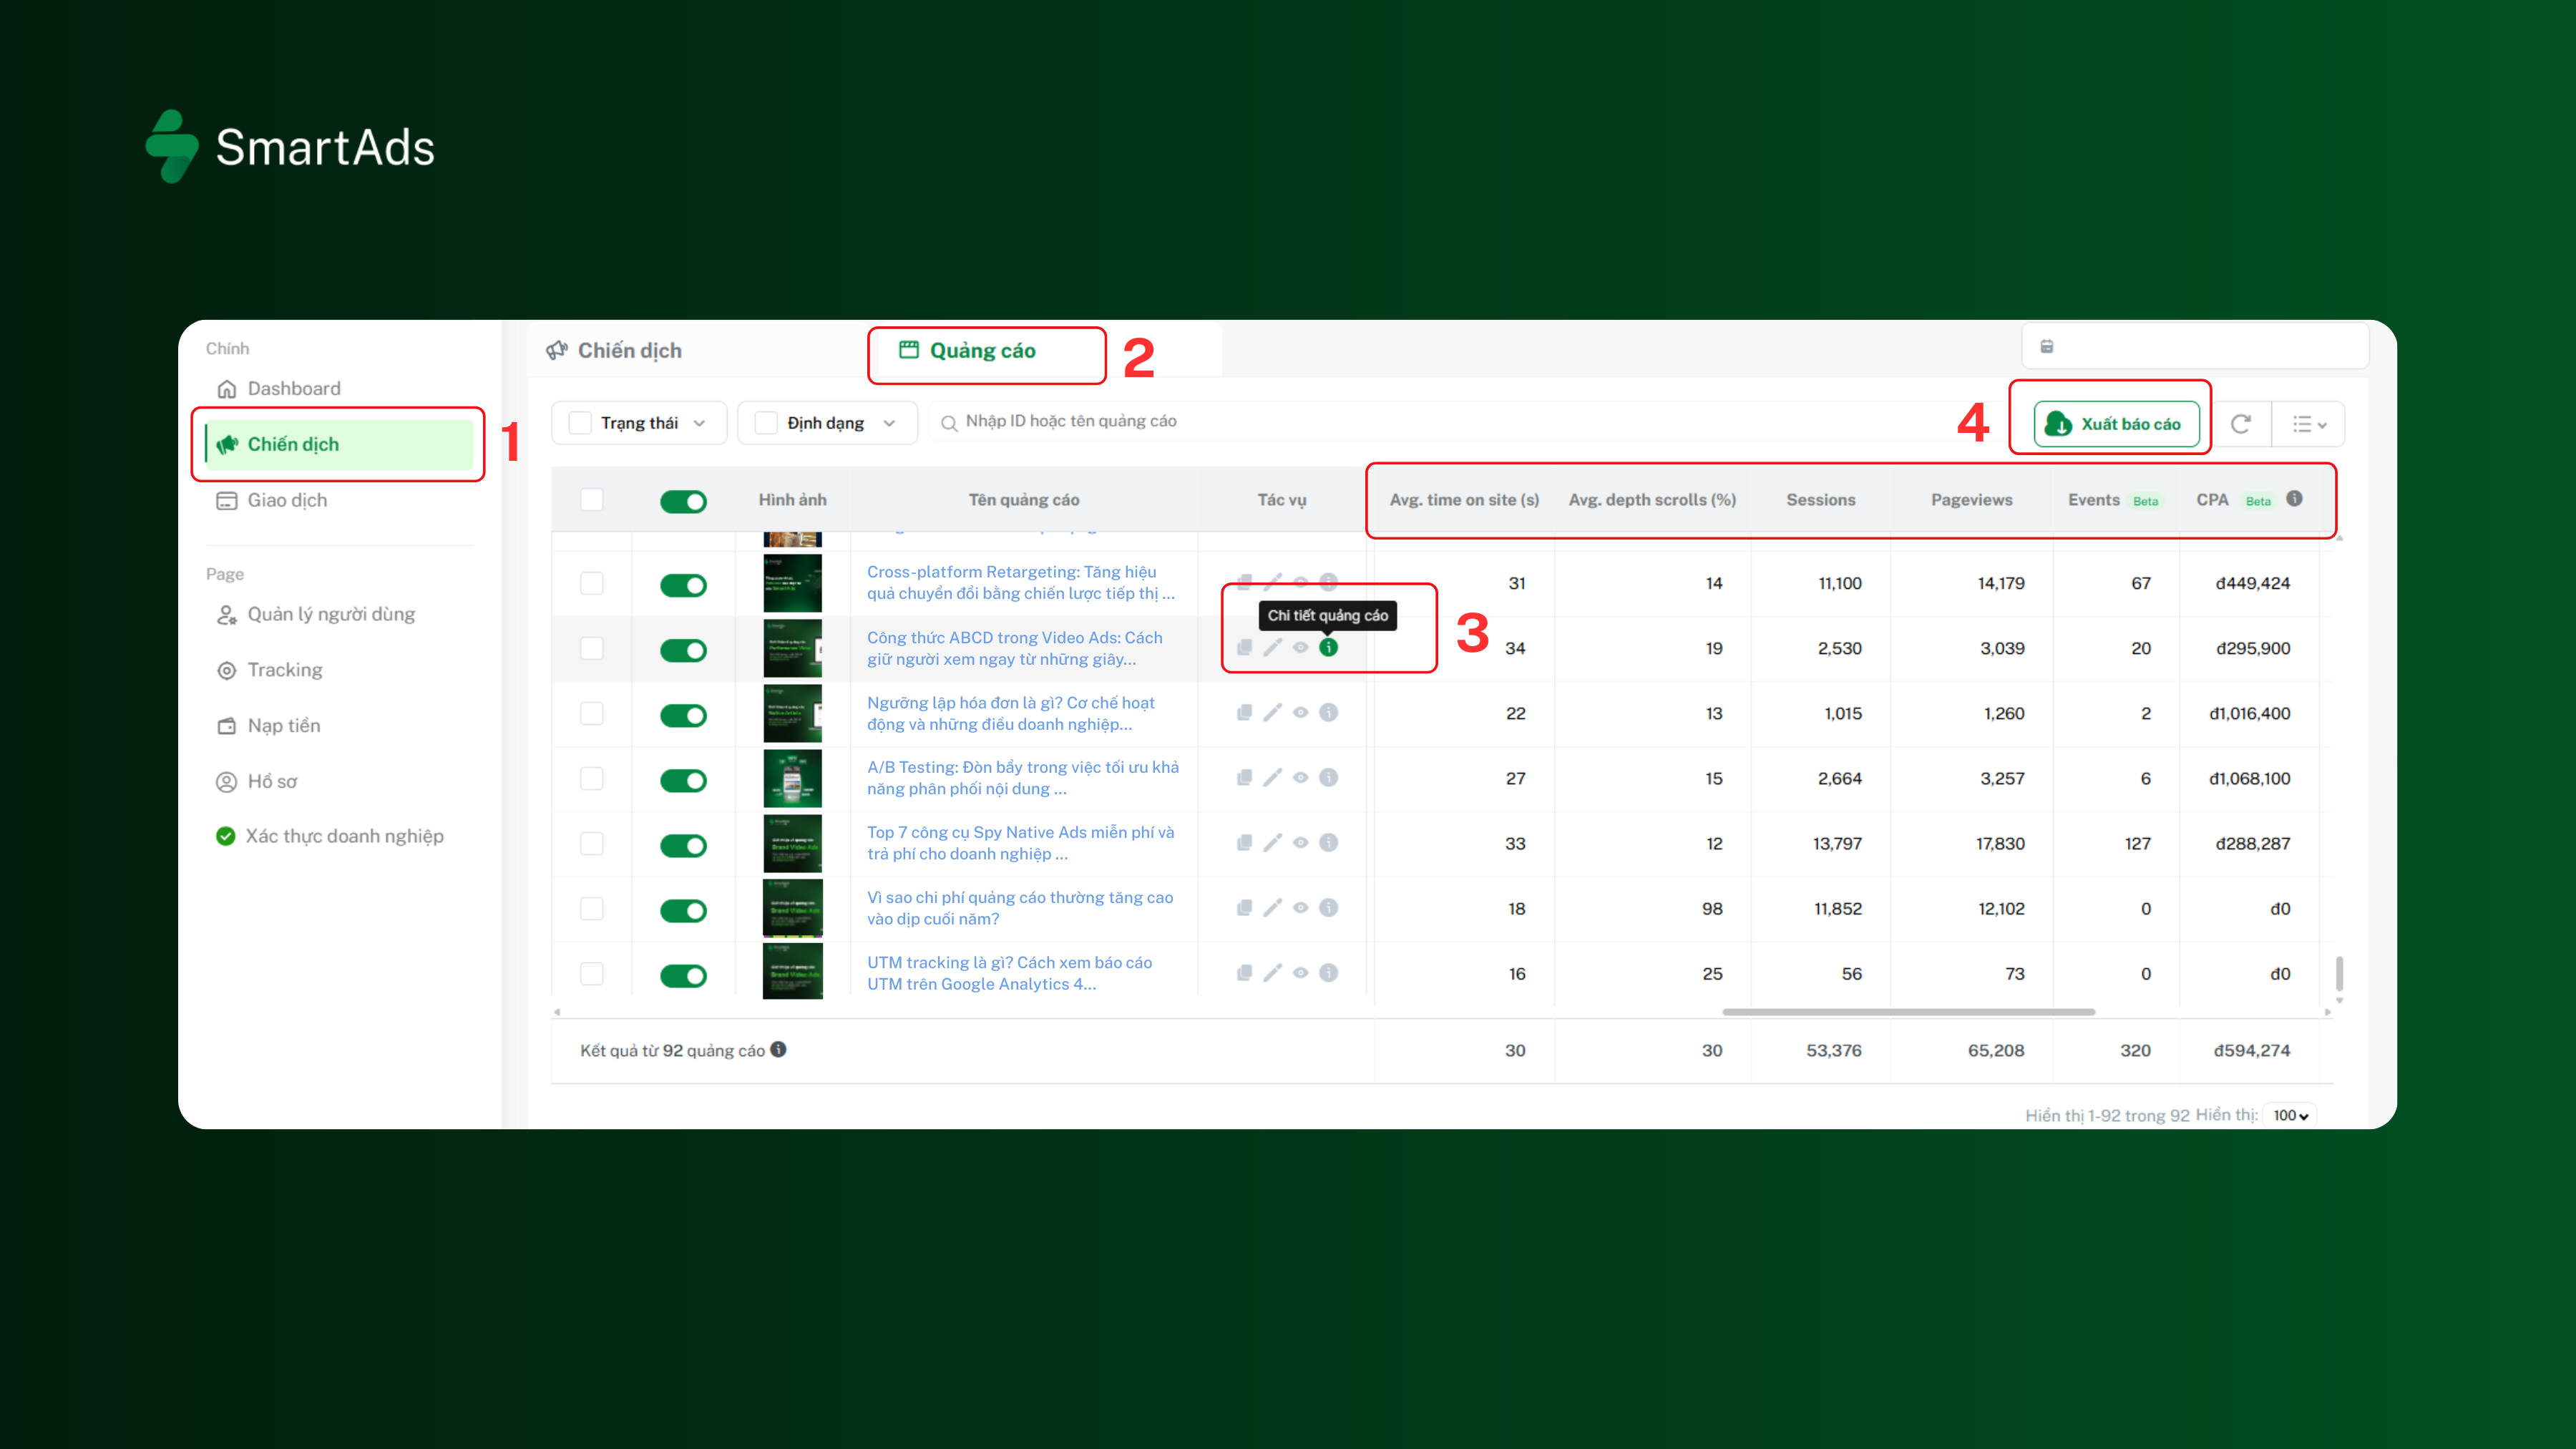Open the 100 rows-per-page dropdown

(x=2290, y=1116)
